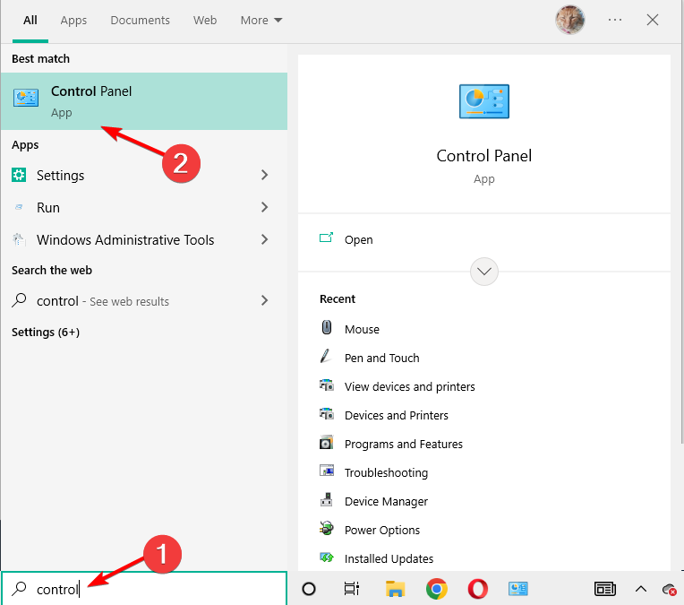
Task: Open View devices and printers
Action: pyautogui.click(x=410, y=386)
